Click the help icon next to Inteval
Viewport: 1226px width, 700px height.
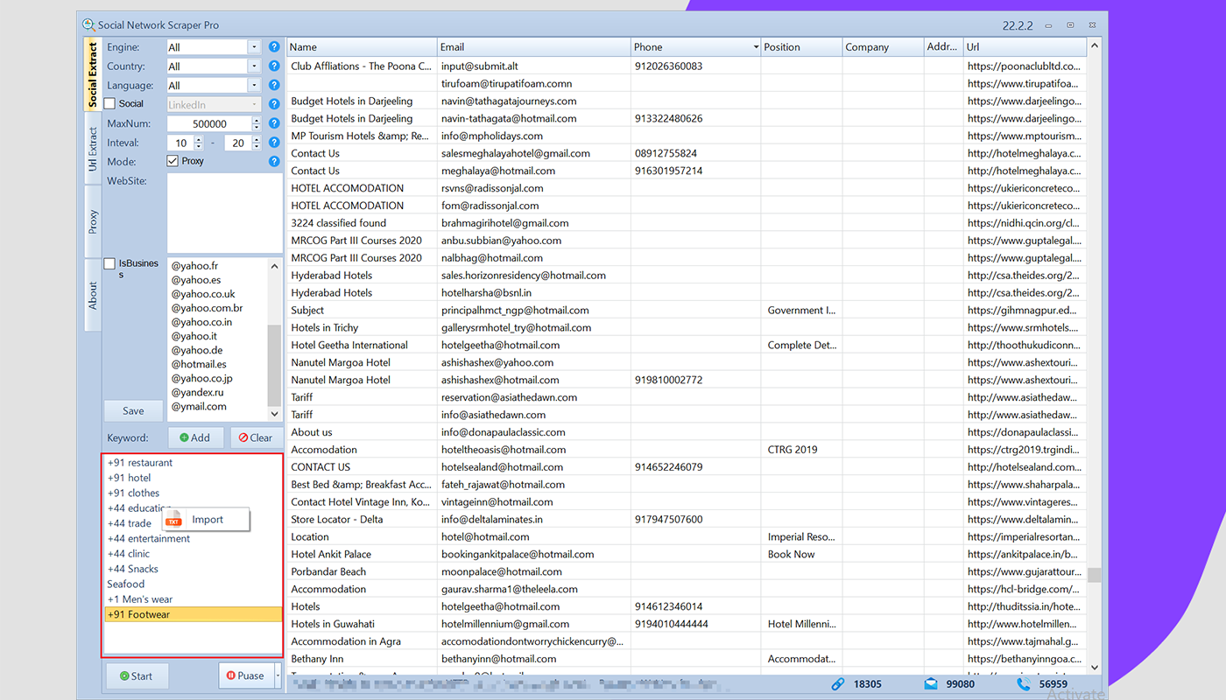(274, 143)
